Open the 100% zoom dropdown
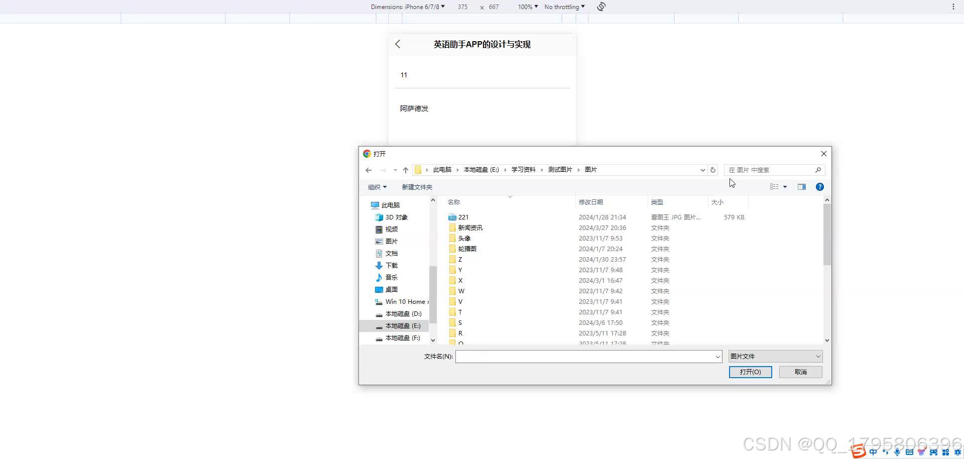Screen dimensions: 964x460 528,7
